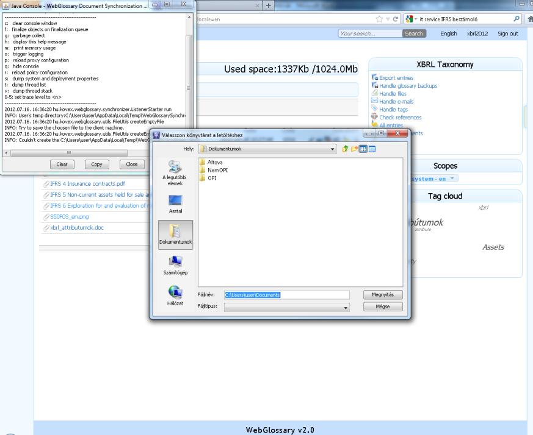Click the Used space text

click(291, 69)
